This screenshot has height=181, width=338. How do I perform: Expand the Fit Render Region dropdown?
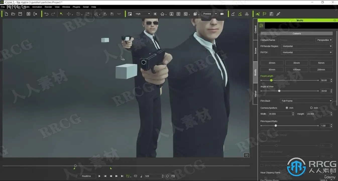307,46
